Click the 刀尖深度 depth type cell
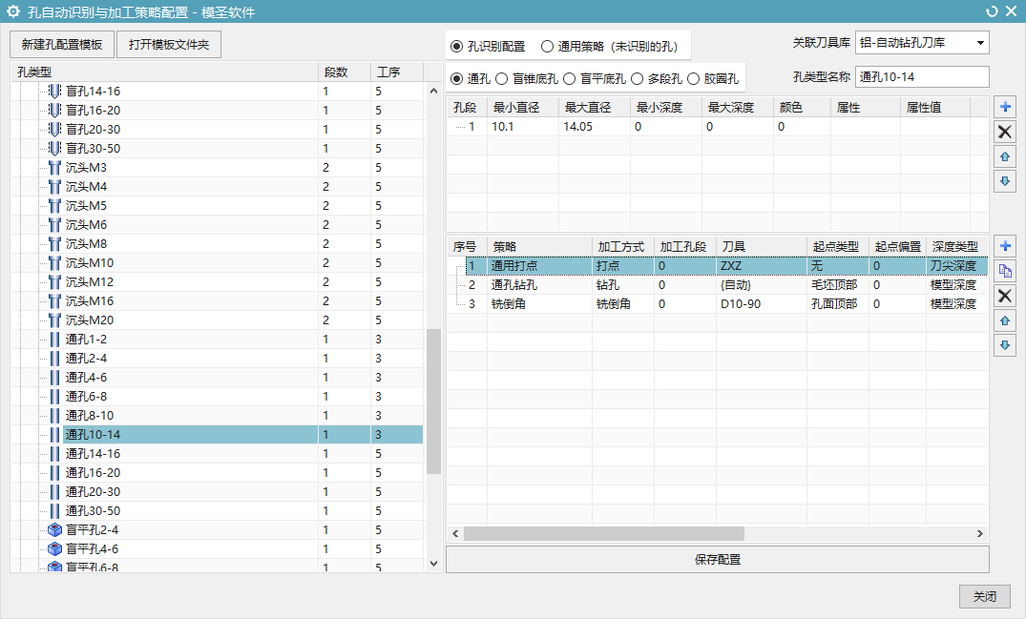 [x=957, y=266]
